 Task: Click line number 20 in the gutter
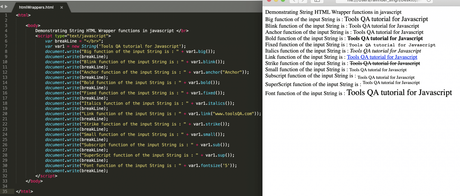5,114
